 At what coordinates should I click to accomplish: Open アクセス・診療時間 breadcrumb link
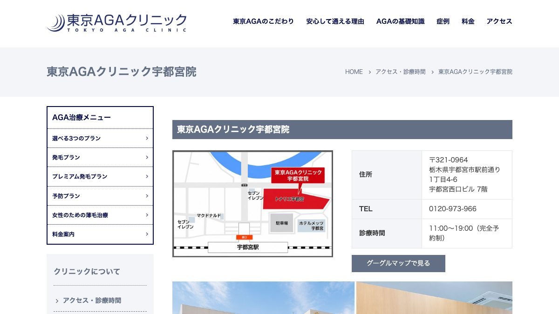click(401, 72)
